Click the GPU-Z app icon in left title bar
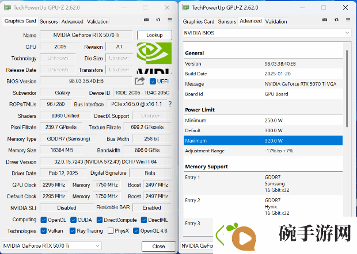 coord(7,7)
